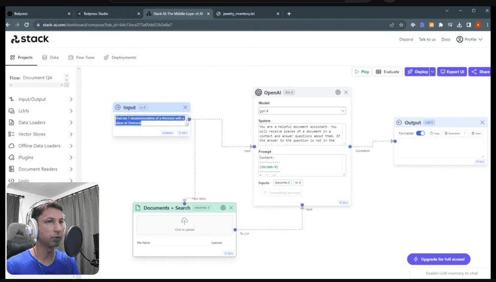Clear output with Clear button

[x=476, y=134]
